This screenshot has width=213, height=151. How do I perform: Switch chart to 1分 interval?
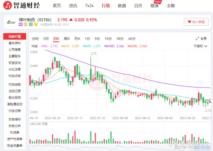(87, 39)
